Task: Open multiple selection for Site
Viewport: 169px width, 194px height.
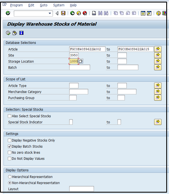Action: pos(158,55)
